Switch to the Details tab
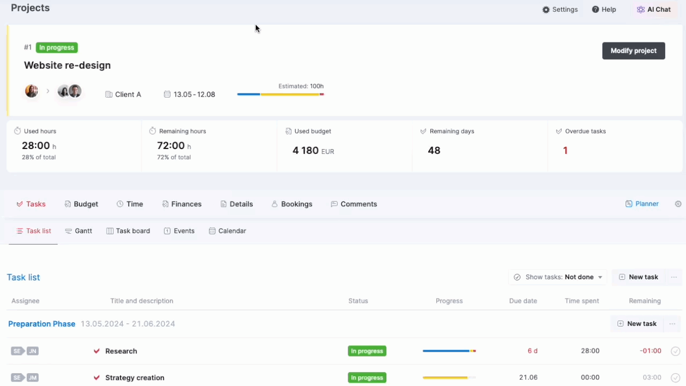Viewport: 686px width, 386px height. [236, 204]
